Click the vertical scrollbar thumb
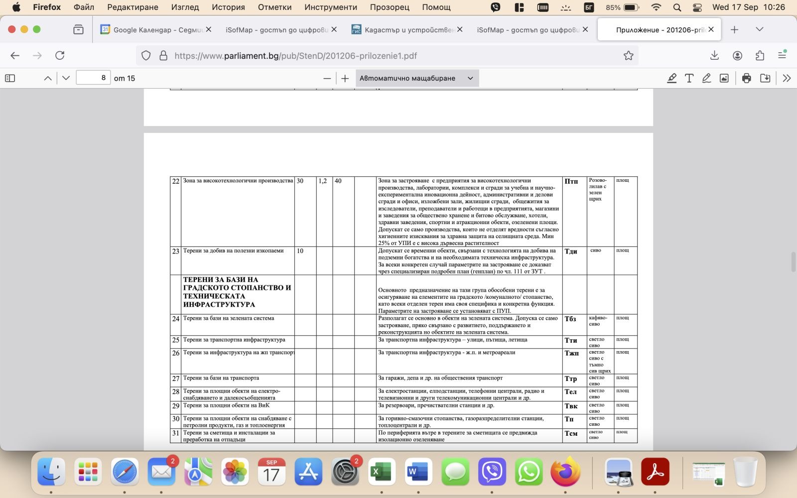Screen dimensions: 797x498 [x=793, y=262]
